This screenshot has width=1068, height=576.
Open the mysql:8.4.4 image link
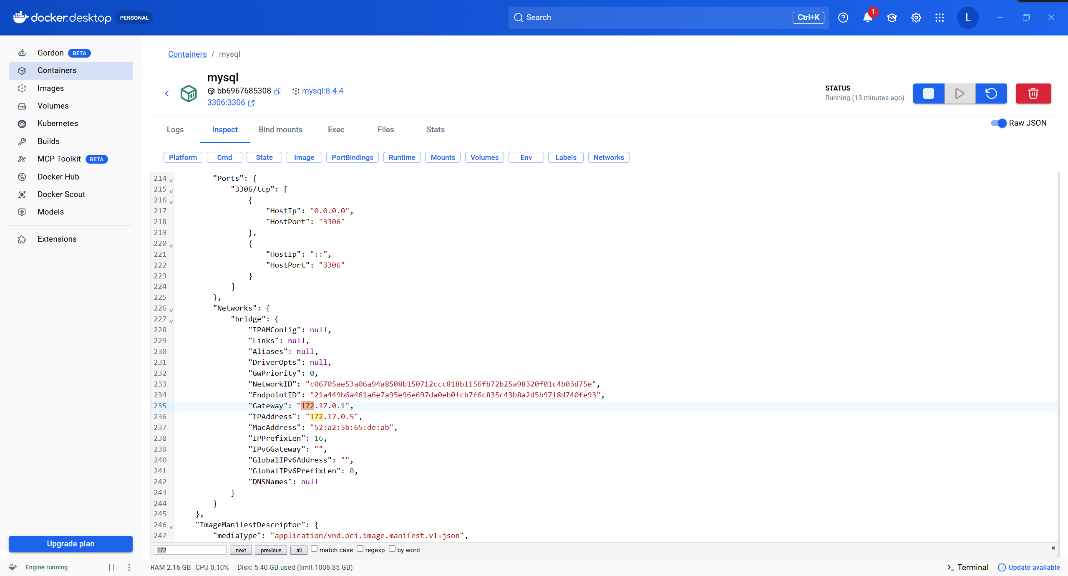pos(322,91)
